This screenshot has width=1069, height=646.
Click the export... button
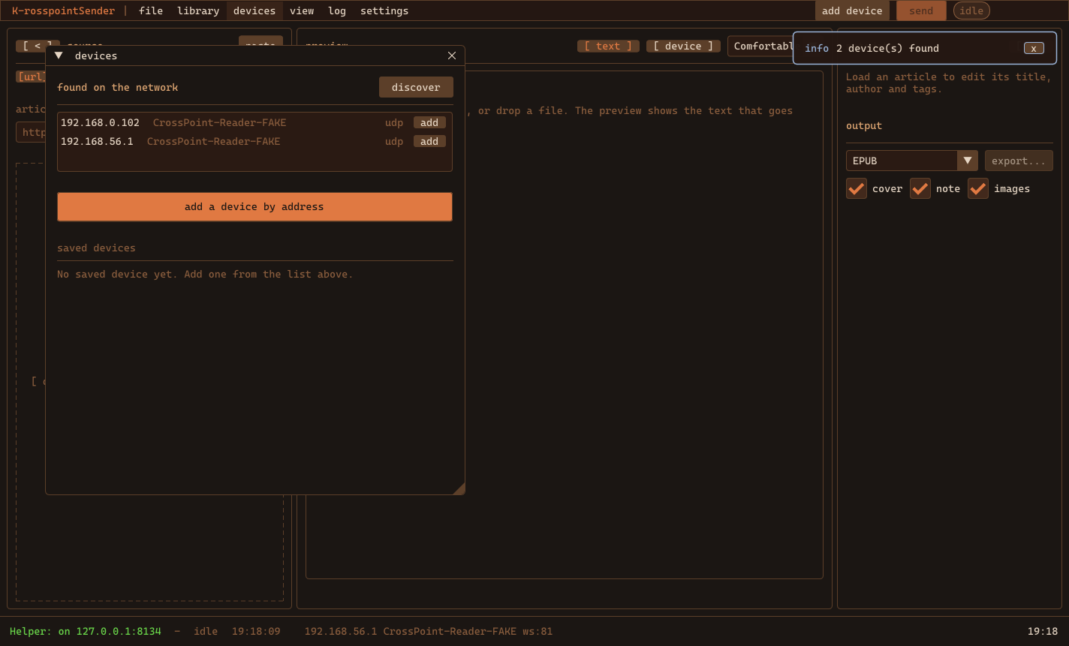[1019, 161]
